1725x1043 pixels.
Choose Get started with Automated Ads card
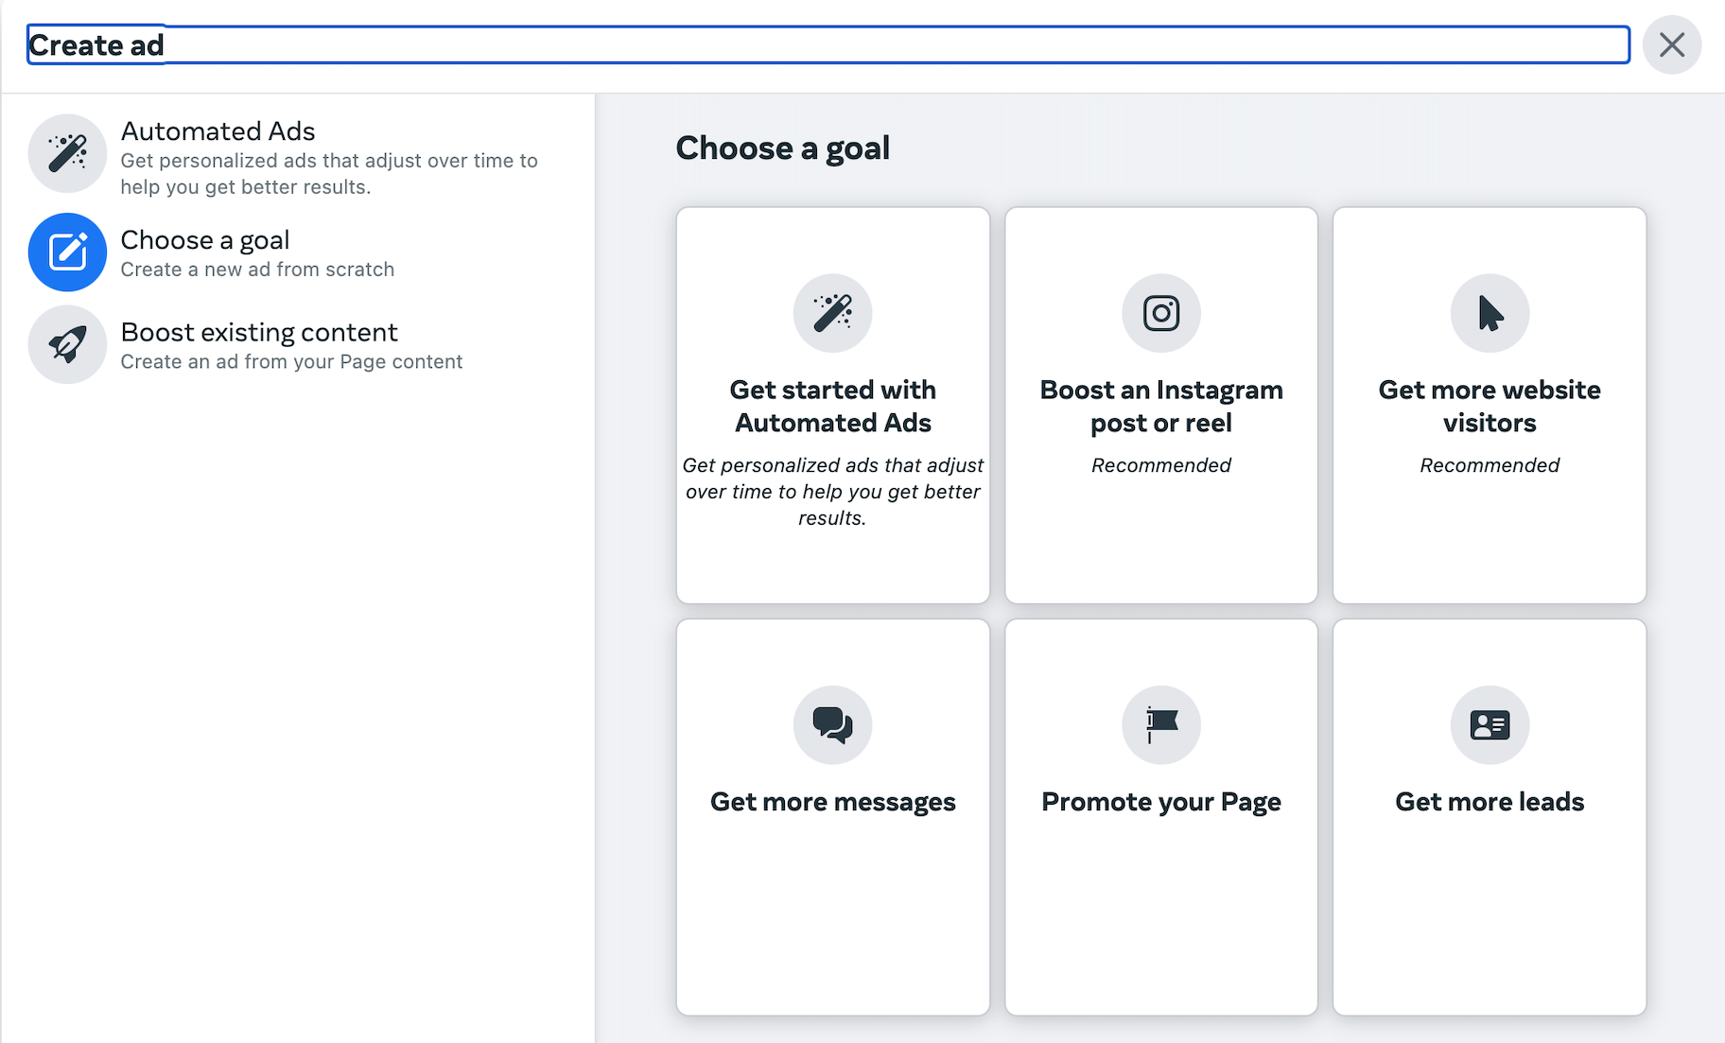click(x=832, y=407)
